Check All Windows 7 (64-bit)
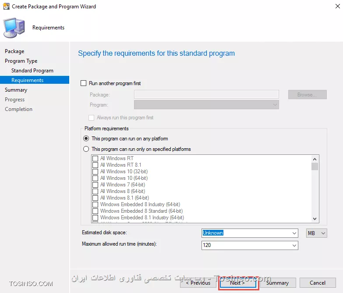 click(x=95, y=185)
